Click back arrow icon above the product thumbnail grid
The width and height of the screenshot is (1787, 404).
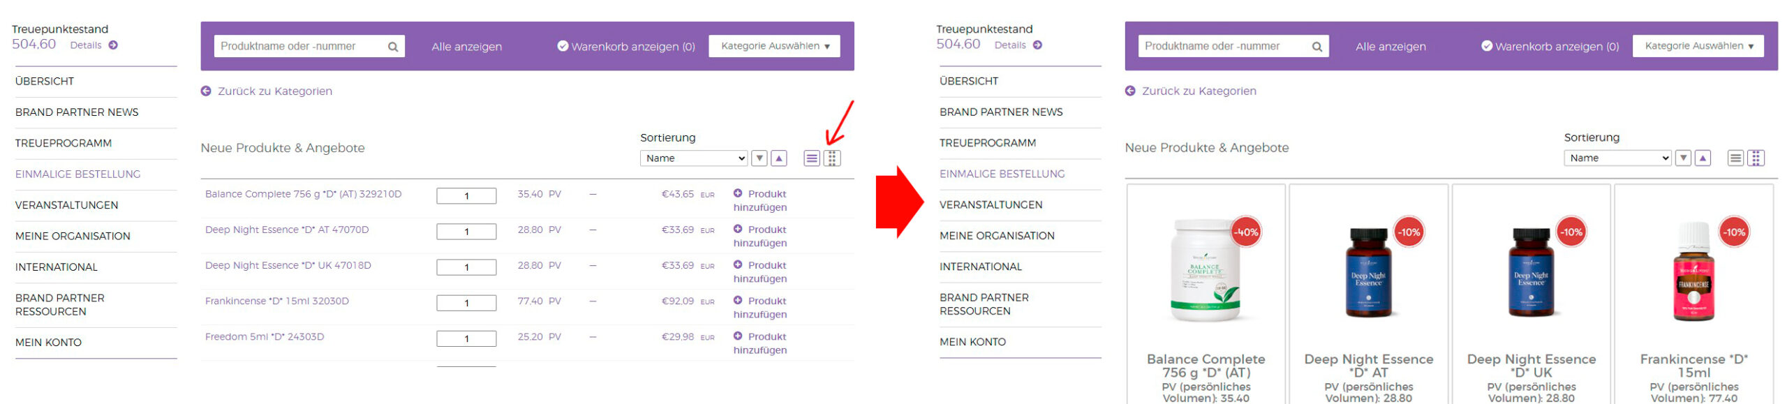[x=1129, y=91]
